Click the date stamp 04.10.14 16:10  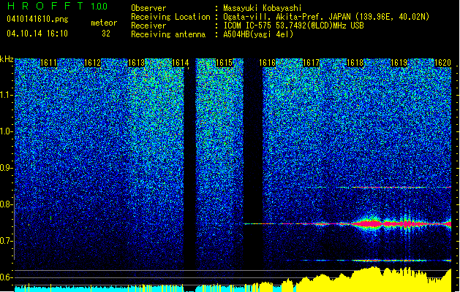pyautogui.click(x=37, y=33)
